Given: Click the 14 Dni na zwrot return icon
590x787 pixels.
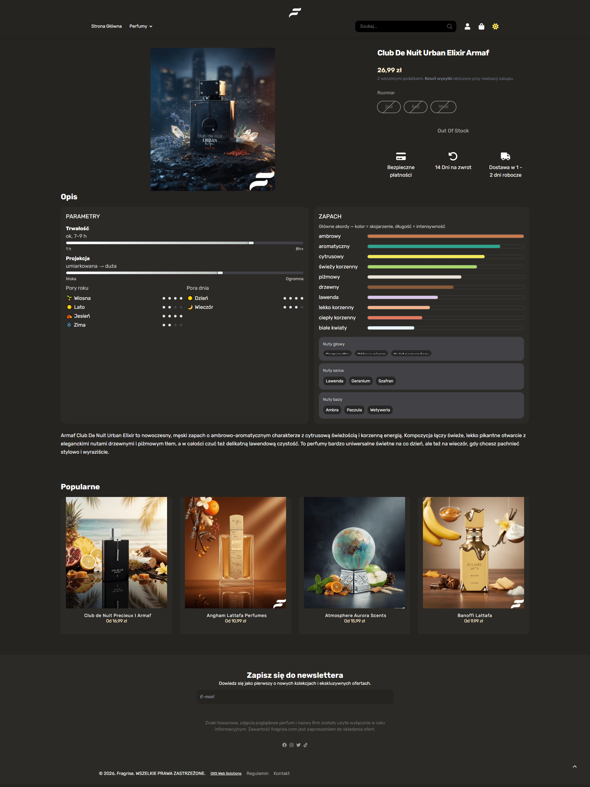Looking at the screenshot, I should pyautogui.click(x=453, y=156).
